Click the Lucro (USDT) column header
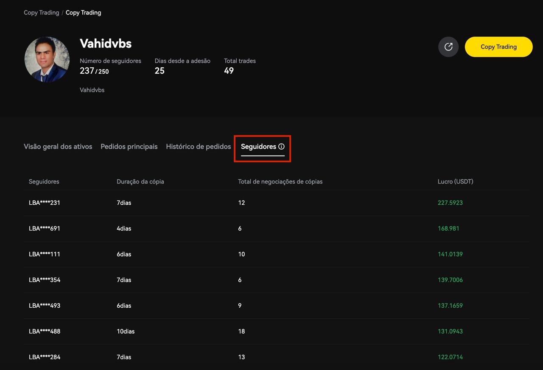This screenshot has height=370, width=543. click(x=455, y=182)
